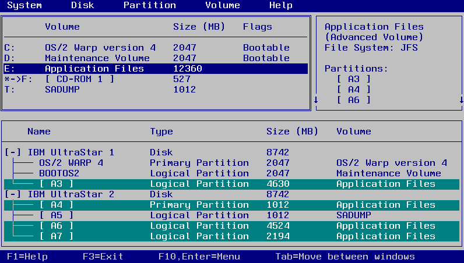464x263 pixels.
Task: Click the Type column header in disk panel
Action: [161, 132]
